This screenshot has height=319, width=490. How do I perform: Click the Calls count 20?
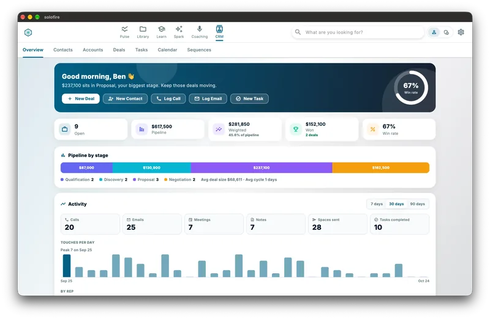[x=69, y=227]
